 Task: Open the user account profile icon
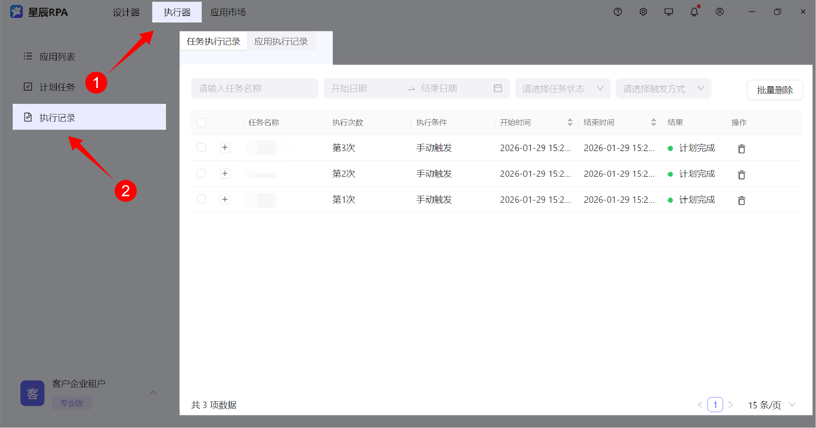(x=720, y=12)
